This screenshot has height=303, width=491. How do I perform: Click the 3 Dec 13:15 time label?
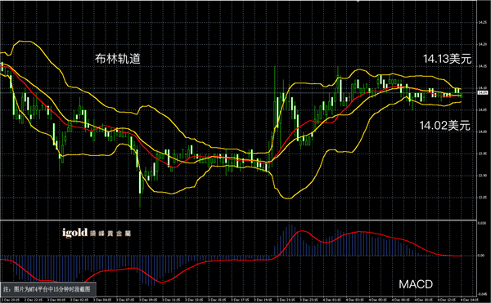pos(195,301)
